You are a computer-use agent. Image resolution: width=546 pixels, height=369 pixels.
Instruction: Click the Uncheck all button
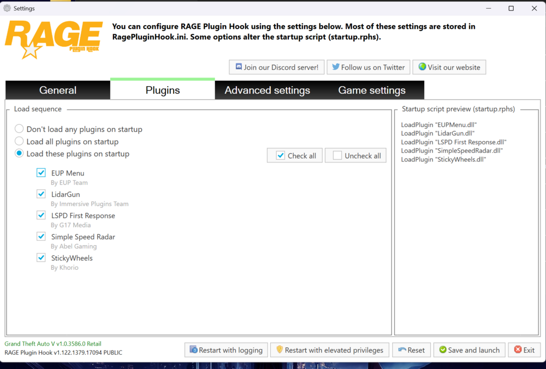(355, 155)
